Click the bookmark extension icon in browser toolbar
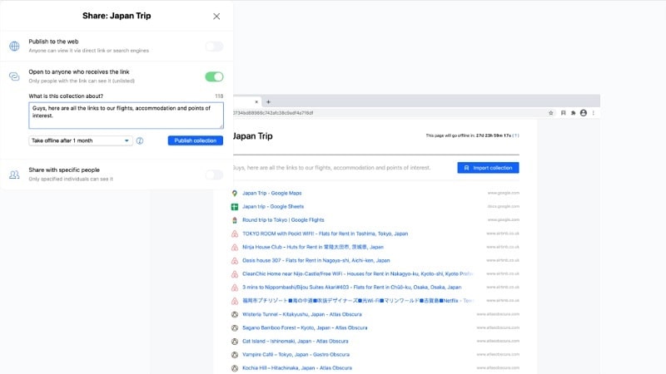 564,113
